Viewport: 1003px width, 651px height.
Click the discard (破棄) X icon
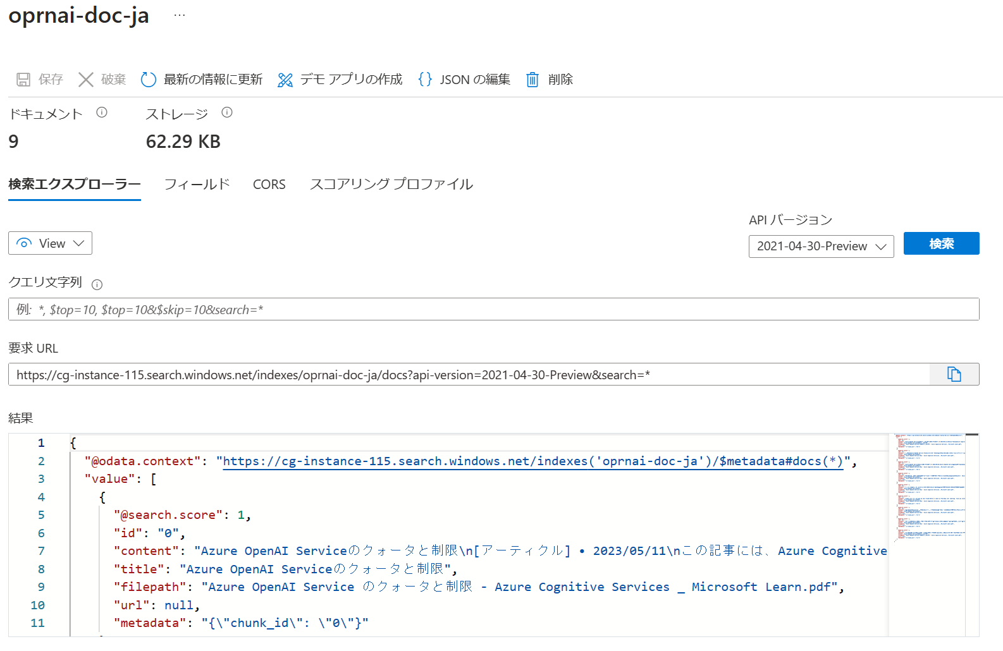(x=86, y=80)
